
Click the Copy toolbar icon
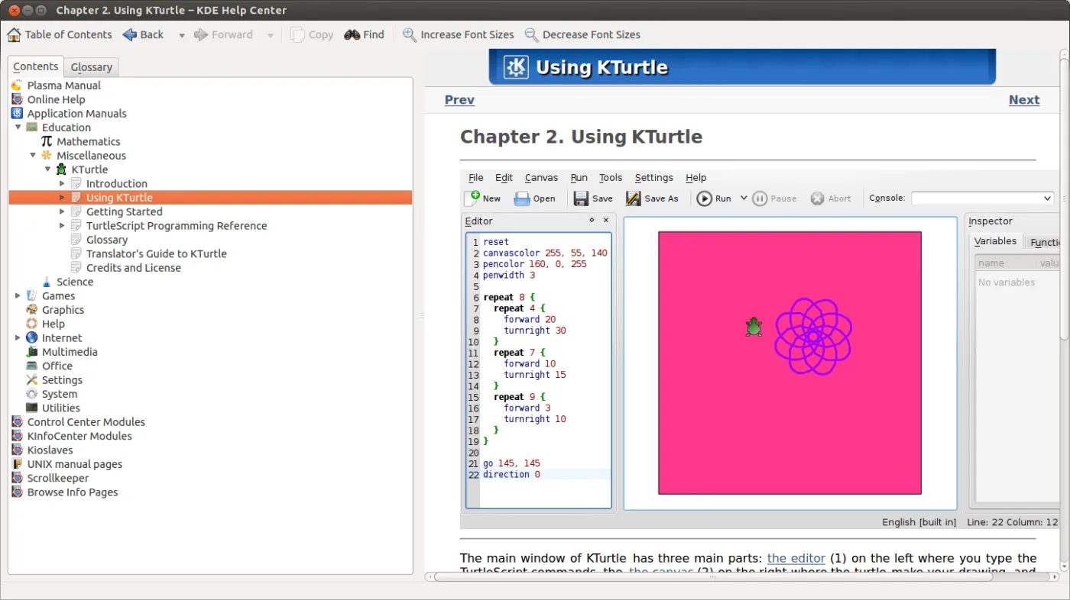(x=297, y=34)
